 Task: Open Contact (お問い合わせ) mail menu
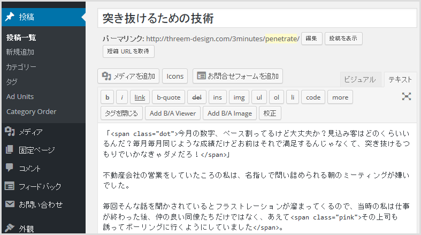[41, 204]
